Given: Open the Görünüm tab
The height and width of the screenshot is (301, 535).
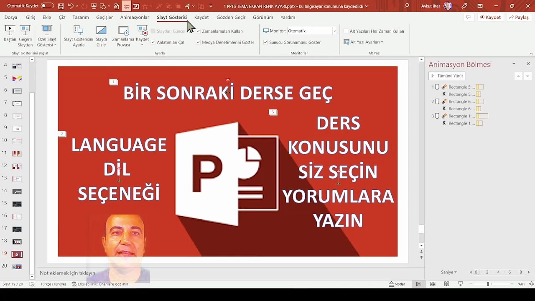Looking at the screenshot, I should (x=263, y=17).
